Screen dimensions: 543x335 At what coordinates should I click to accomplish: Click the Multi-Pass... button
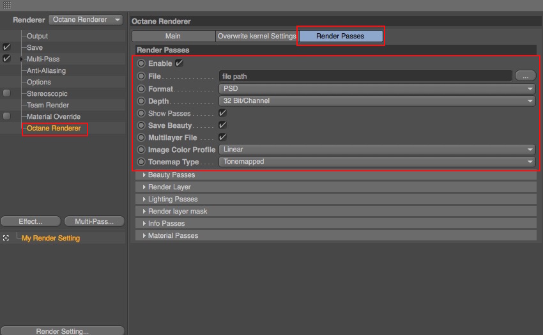click(94, 221)
